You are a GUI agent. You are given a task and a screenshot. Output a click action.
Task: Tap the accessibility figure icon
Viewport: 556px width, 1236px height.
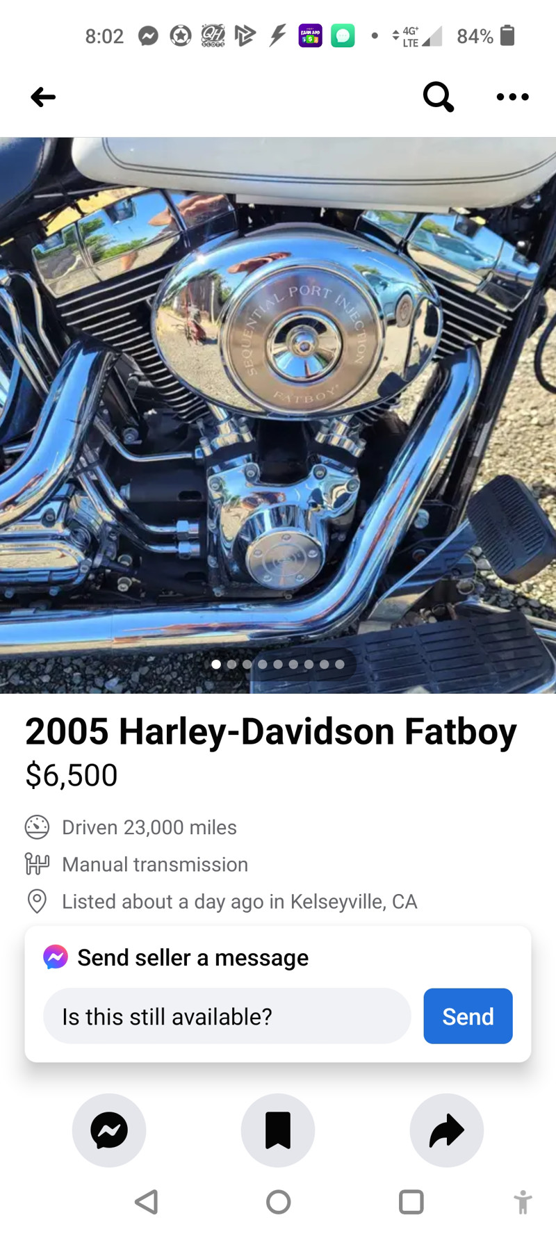pyautogui.click(x=523, y=1202)
